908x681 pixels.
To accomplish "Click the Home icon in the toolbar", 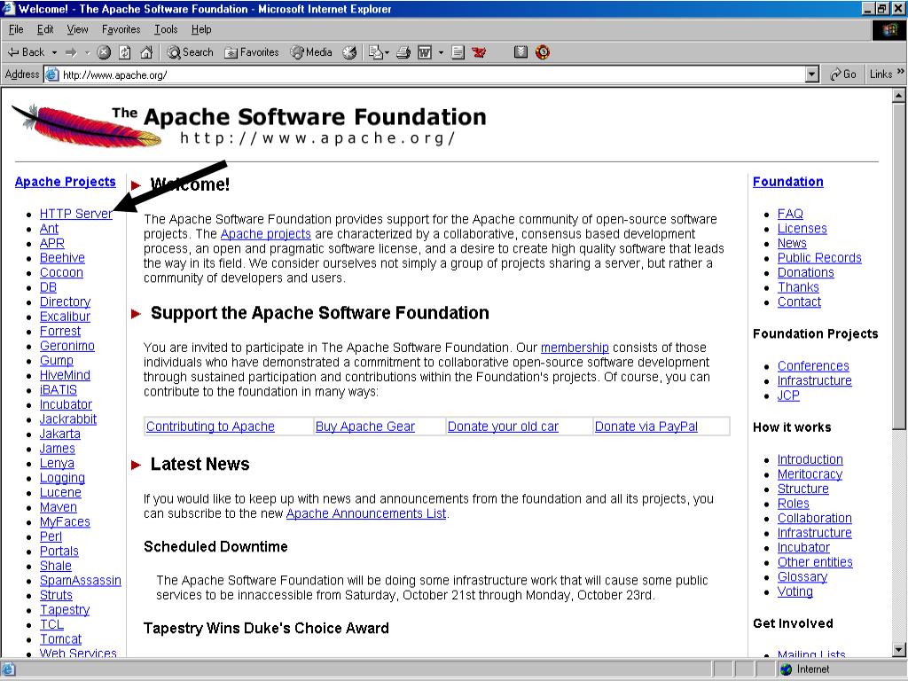I will 146,52.
